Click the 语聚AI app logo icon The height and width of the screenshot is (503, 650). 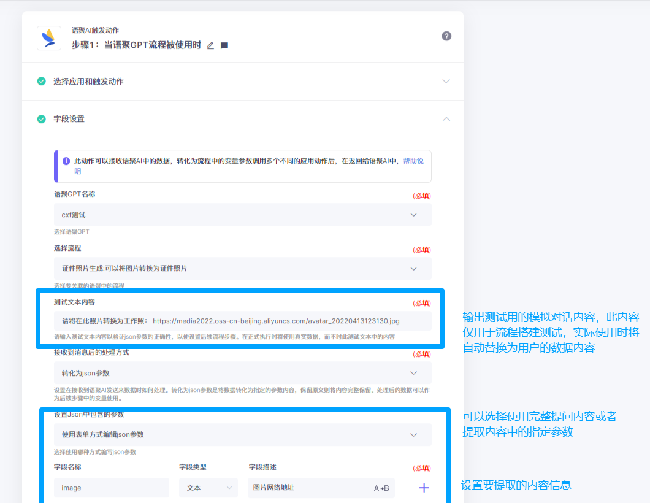click(49, 38)
